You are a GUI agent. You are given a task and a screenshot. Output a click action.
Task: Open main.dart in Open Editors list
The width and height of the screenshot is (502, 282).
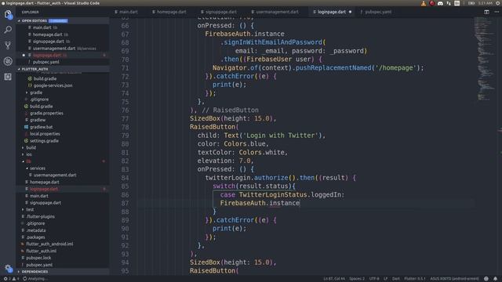click(42, 28)
